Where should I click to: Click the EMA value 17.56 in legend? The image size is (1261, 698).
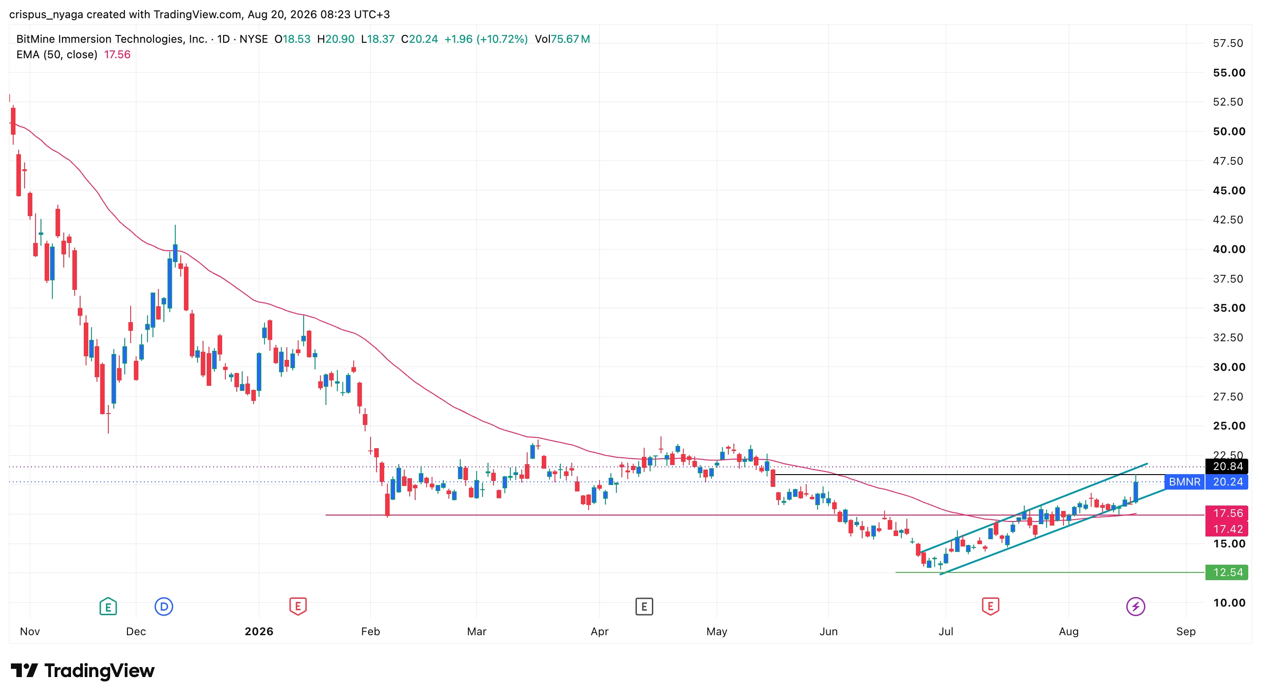117,55
